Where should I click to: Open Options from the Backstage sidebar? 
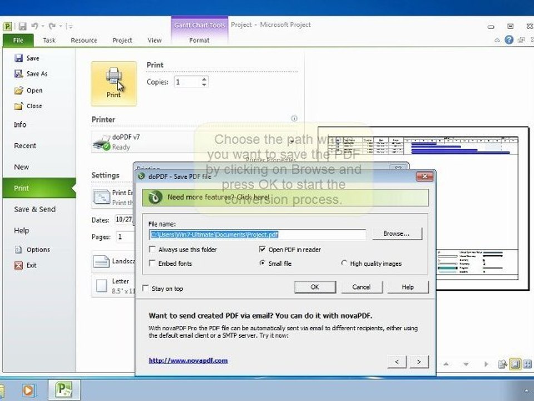(32, 250)
